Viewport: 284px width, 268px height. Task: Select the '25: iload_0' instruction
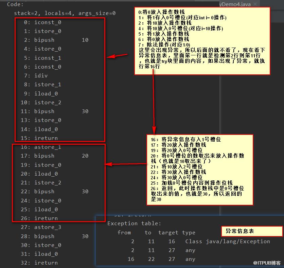pyautogui.click(x=39, y=210)
